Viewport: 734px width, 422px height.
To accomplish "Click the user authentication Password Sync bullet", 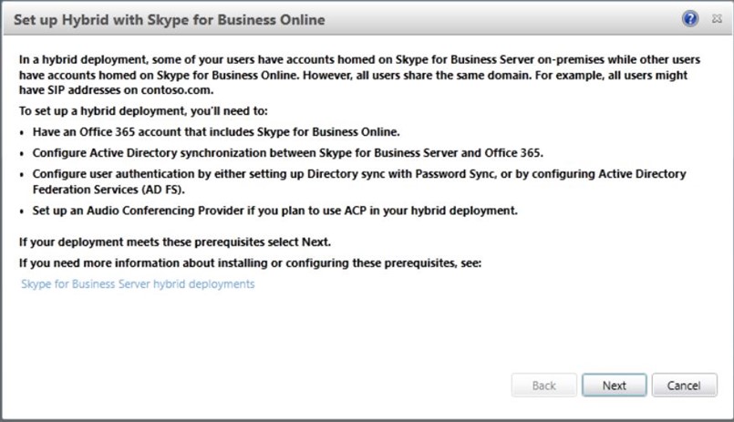I will click(359, 181).
